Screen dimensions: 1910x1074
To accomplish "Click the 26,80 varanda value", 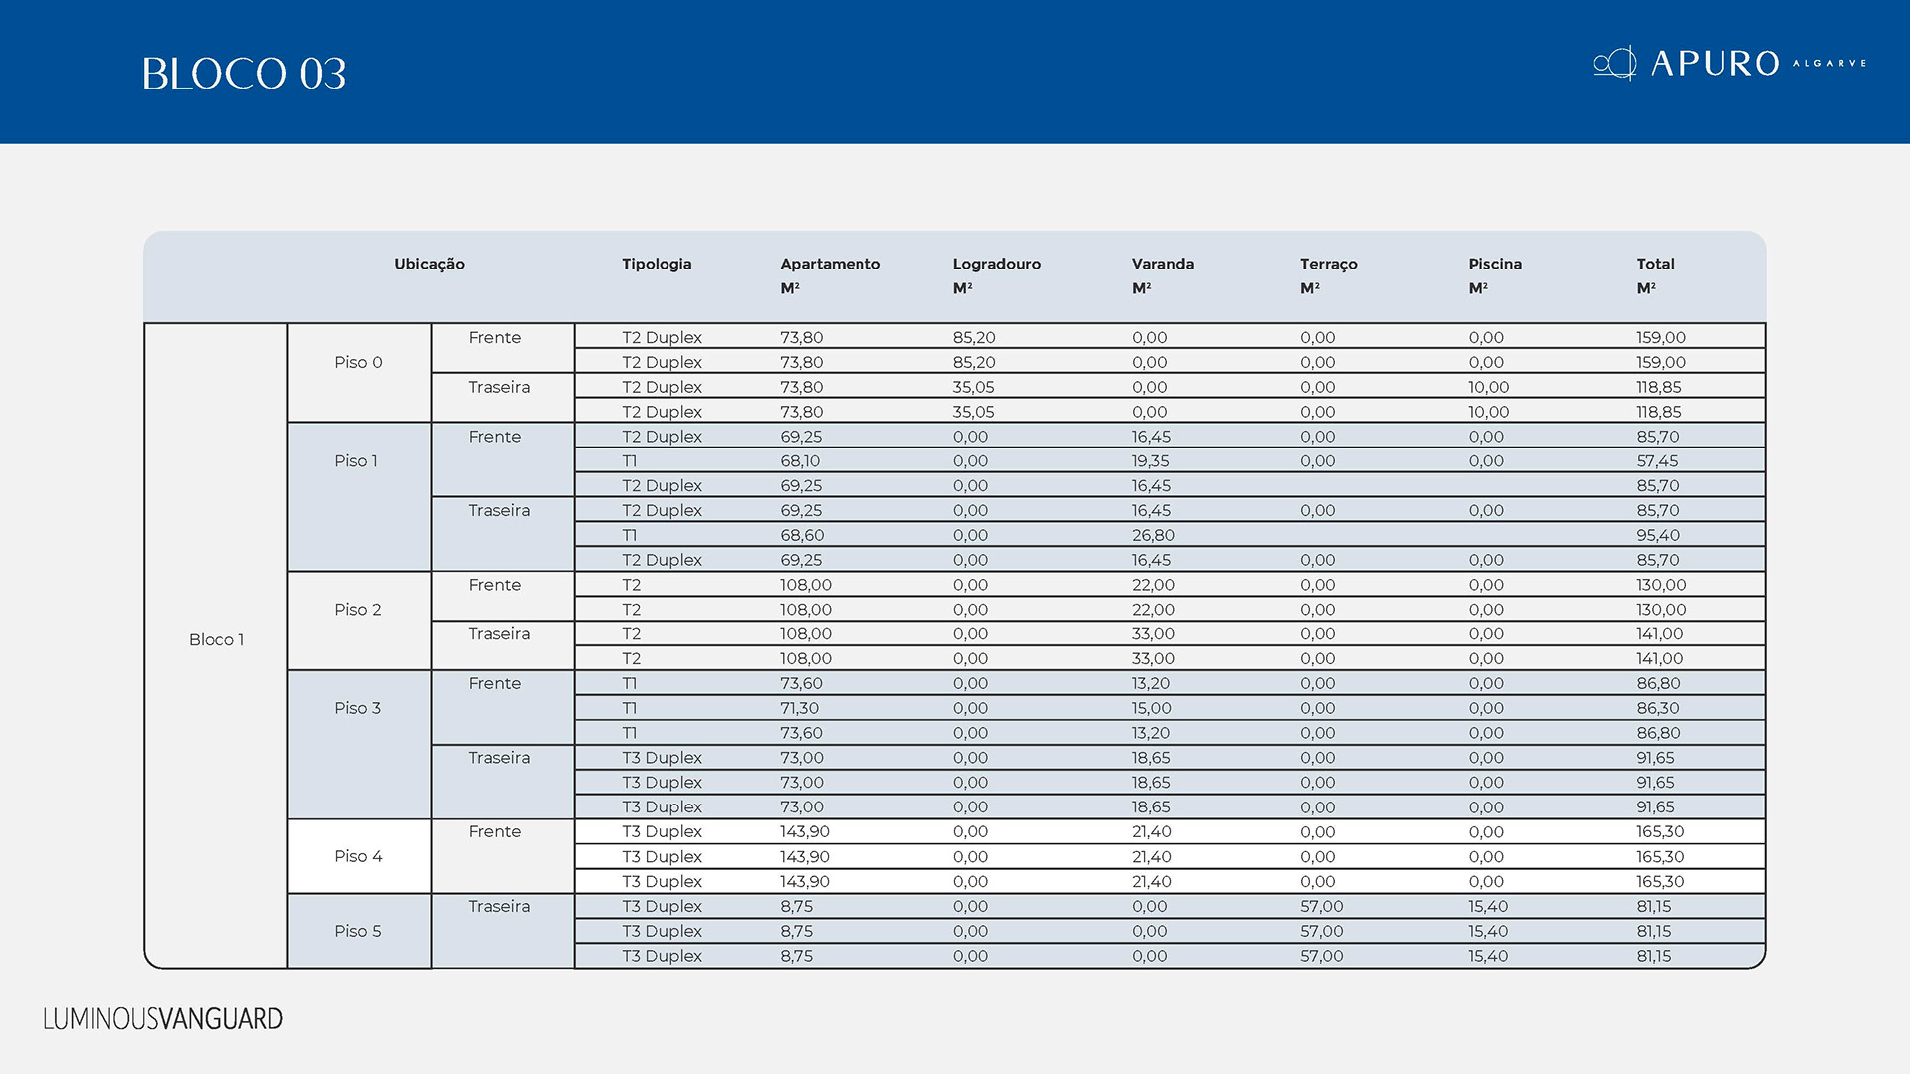I will pos(1152,535).
